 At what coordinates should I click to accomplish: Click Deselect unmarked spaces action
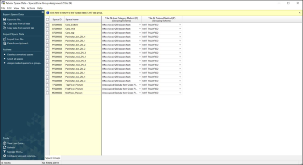[x=20, y=55]
